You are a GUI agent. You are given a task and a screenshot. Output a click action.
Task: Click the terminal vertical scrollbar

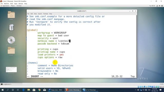[137, 46]
